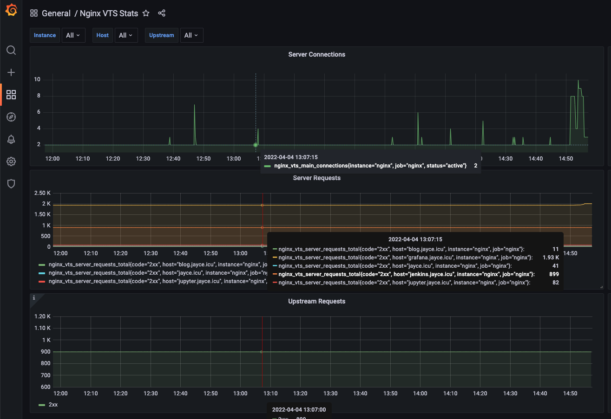Open the Search panel from the sidebar
The height and width of the screenshot is (419, 611).
(11, 50)
